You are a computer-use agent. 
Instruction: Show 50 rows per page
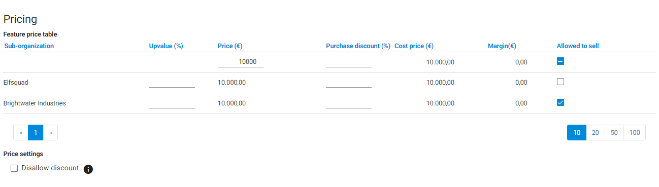point(614,133)
